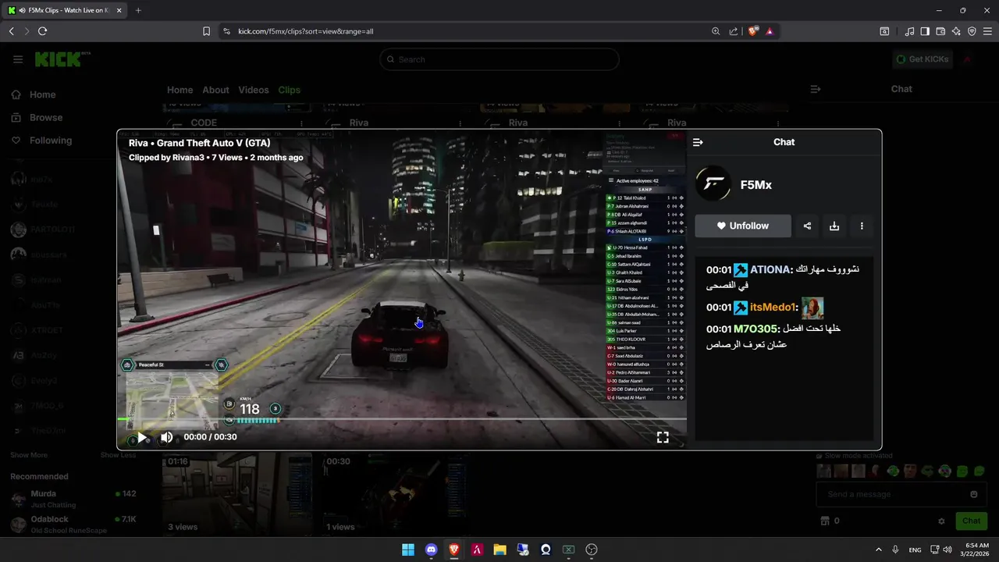Open the Brave main menu hamburger
This screenshot has height=562, width=999.
987,31
